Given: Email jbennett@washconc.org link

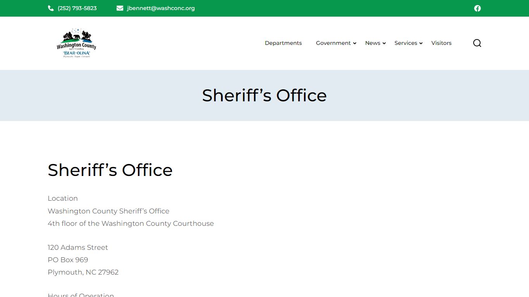Looking at the screenshot, I should (x=161, y=8).
